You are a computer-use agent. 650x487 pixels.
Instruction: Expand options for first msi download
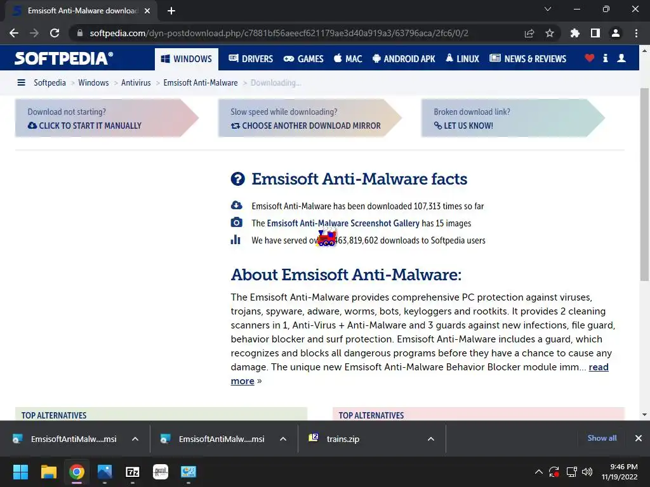(x=135, y=439)
